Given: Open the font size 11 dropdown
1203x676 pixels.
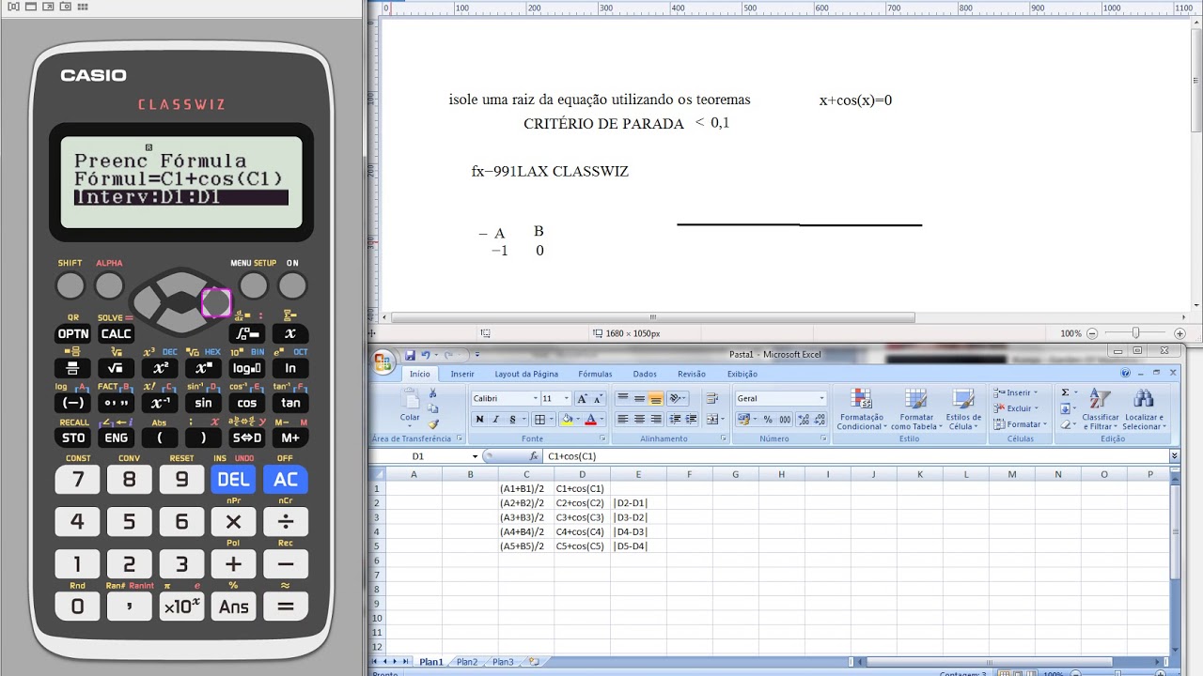Looking at the screenshot, I should [x=566, y=398].
